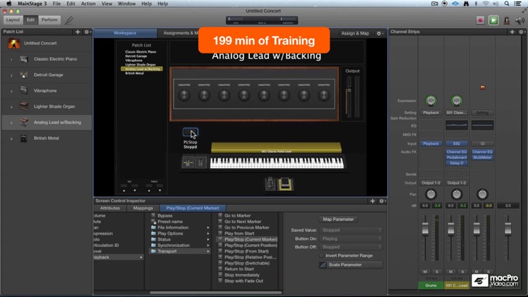Screen dimensions: 528x297
Task: Click the Scale Parameter button
Action: tap(351, 265)
